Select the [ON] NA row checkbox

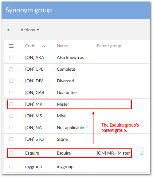(x=11, y=128)
